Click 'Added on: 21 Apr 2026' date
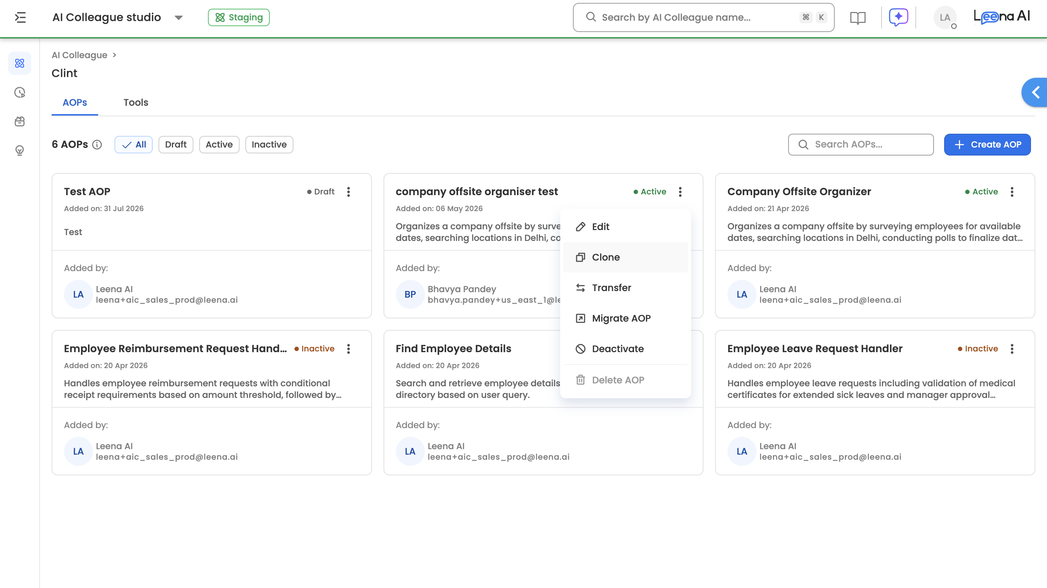Screen dimensions: 1047x588 pyautogui.click(x=768, y=209)
